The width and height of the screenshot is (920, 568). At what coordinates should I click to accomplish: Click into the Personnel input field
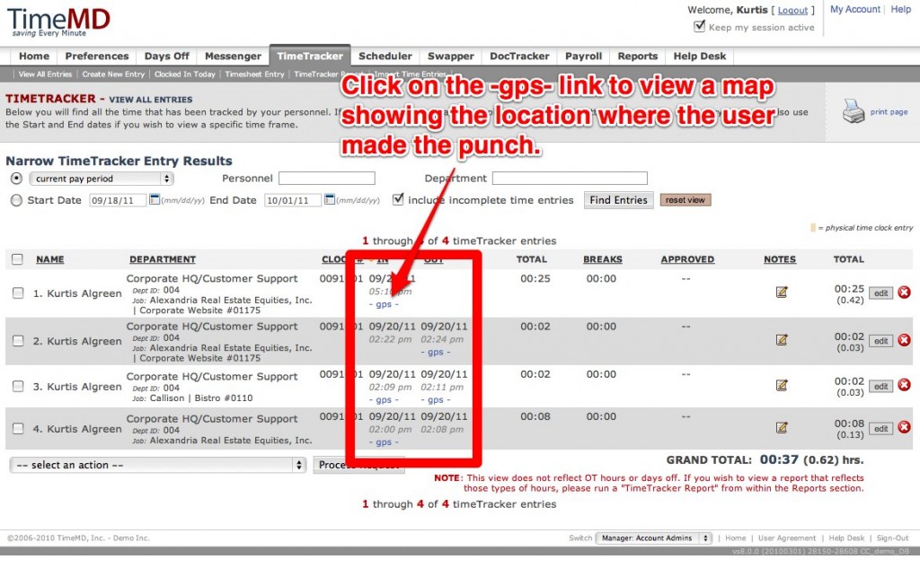tap(327, 179)
